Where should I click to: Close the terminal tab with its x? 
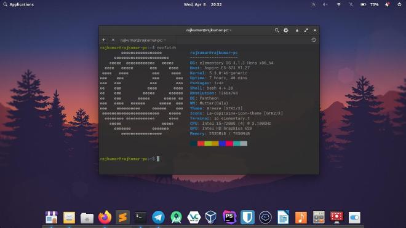(113, 40)
